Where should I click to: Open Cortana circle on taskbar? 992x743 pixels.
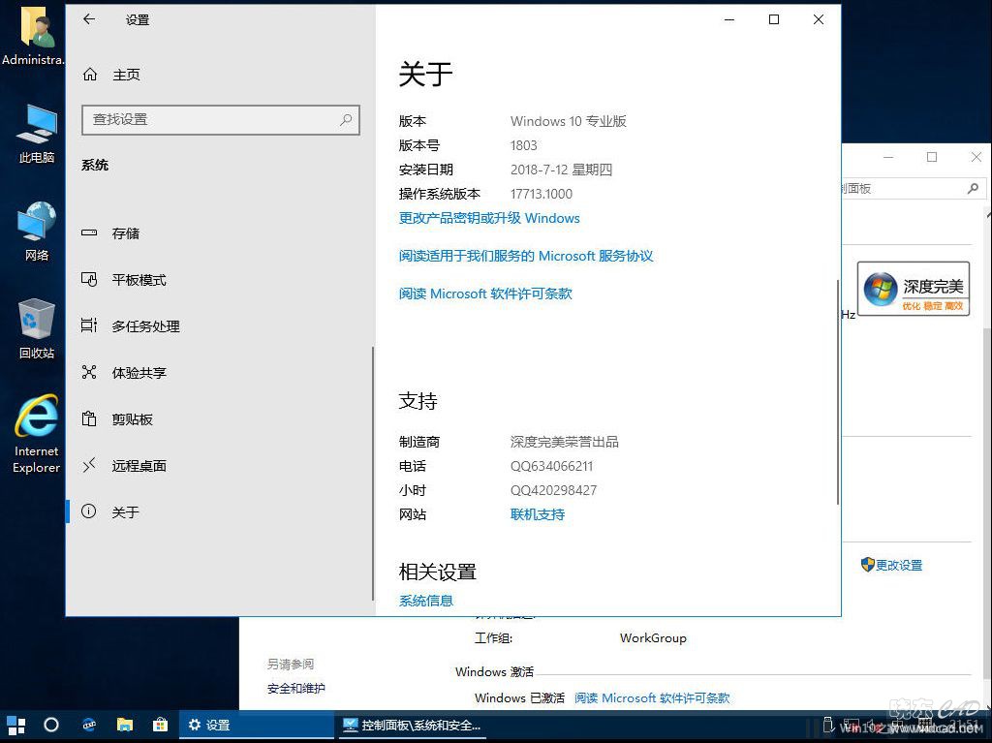tap(50, 726)
